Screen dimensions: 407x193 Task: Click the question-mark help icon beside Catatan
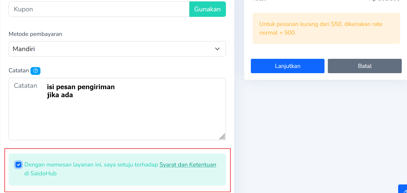(35, 71)
